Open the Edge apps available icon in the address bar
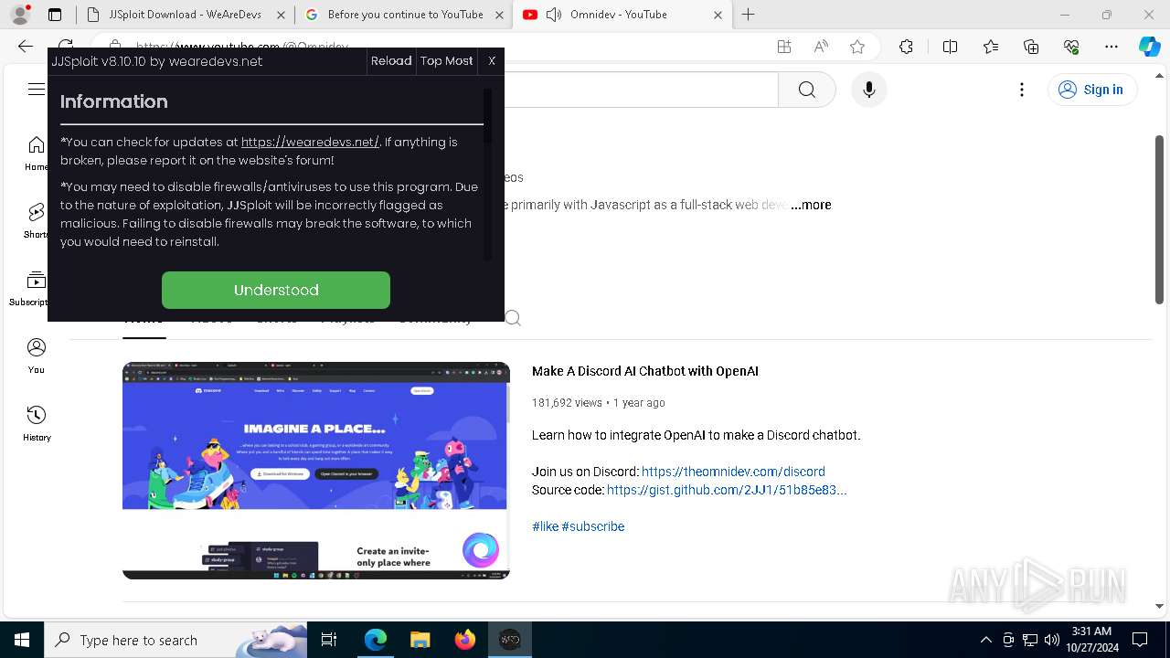Viewport: 1170px width, 658px height. point(784,47)
